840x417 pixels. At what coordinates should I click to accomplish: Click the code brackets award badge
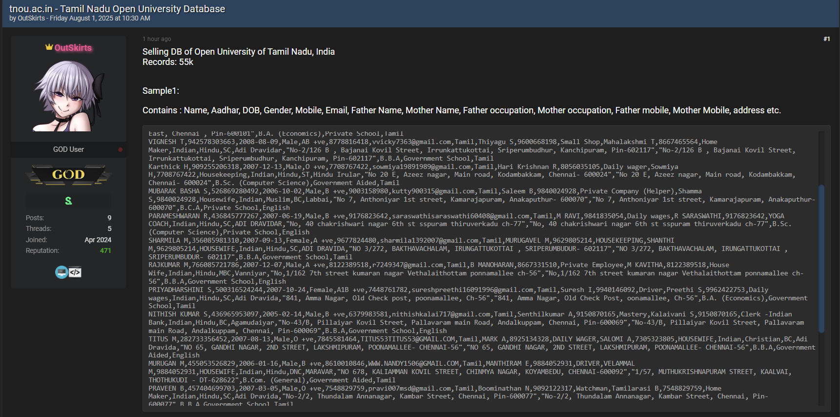click(x=75, y=272)
